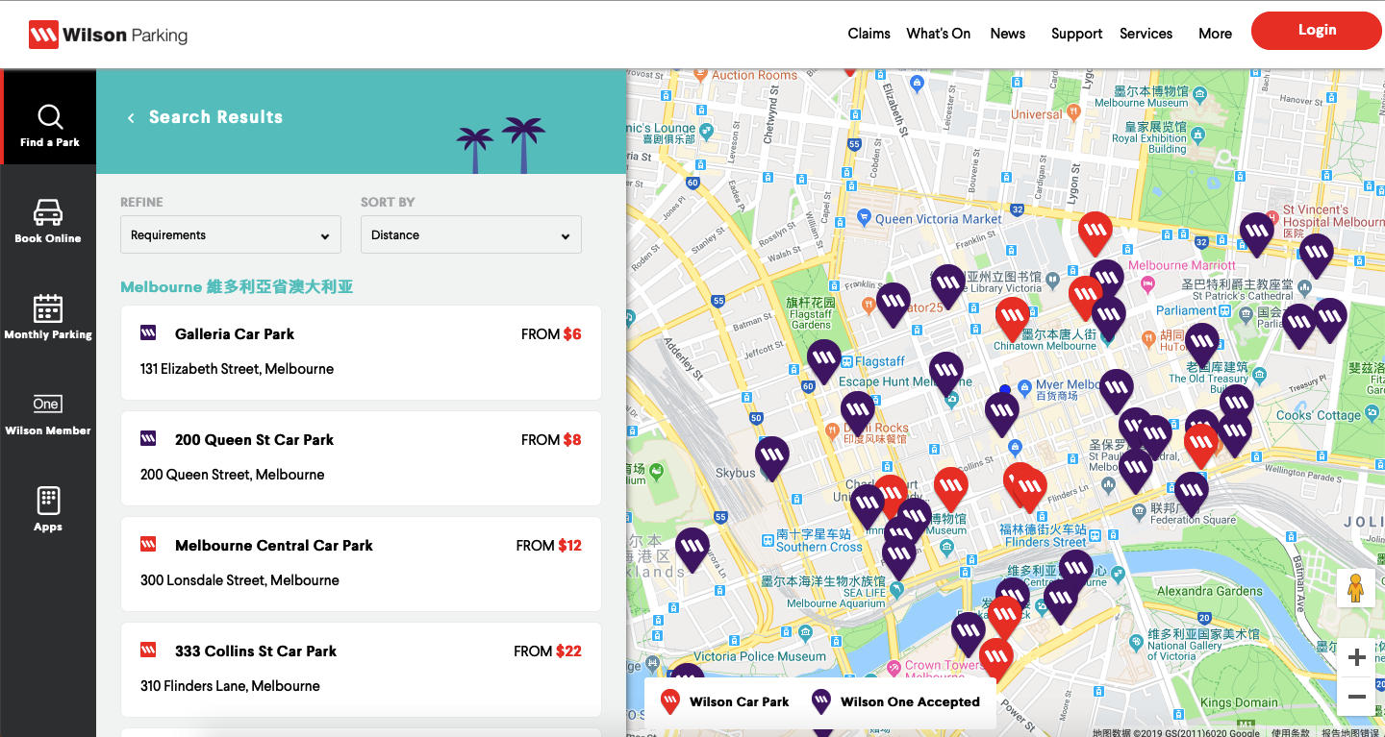Screen dimensions: 1385x737
Task: Open the More navigation menu
Action: (x=1215, y=34)
